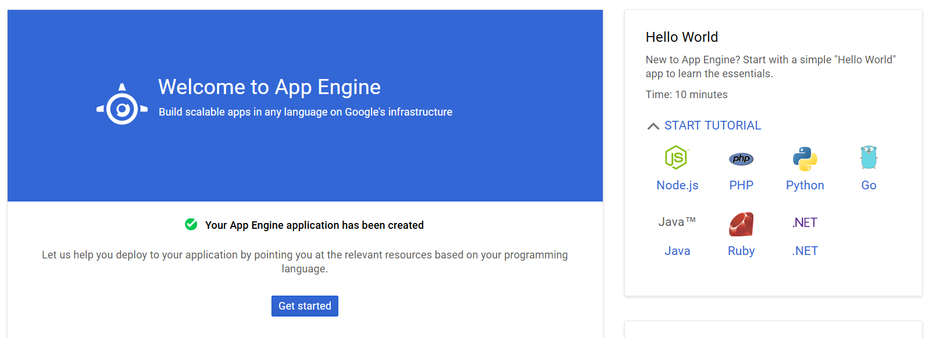This screenshot has height=338, width=947.
Task: Click the 'New to App Engine?' description
Action: pyautogui.click(x=771, y=67)
